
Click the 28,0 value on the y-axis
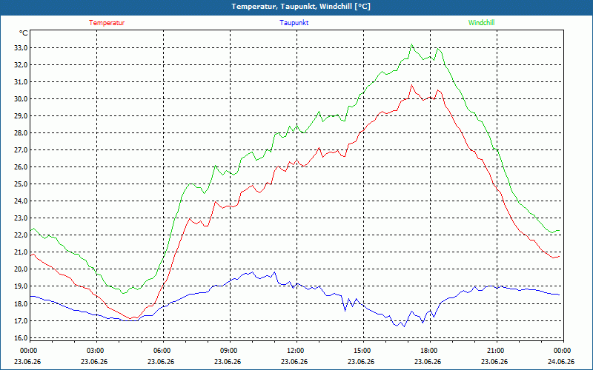coord(21,133)
